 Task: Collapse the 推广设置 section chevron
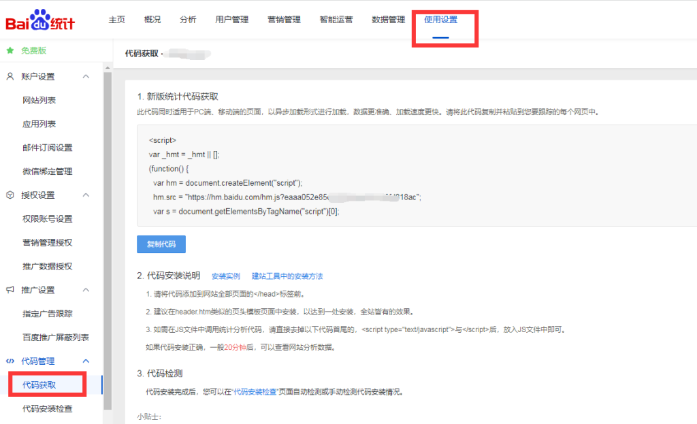[x=86, y=290]
